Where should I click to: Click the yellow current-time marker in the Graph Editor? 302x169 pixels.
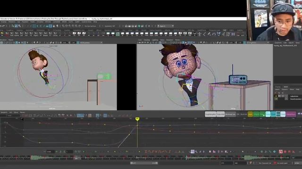tap(137, 119)
